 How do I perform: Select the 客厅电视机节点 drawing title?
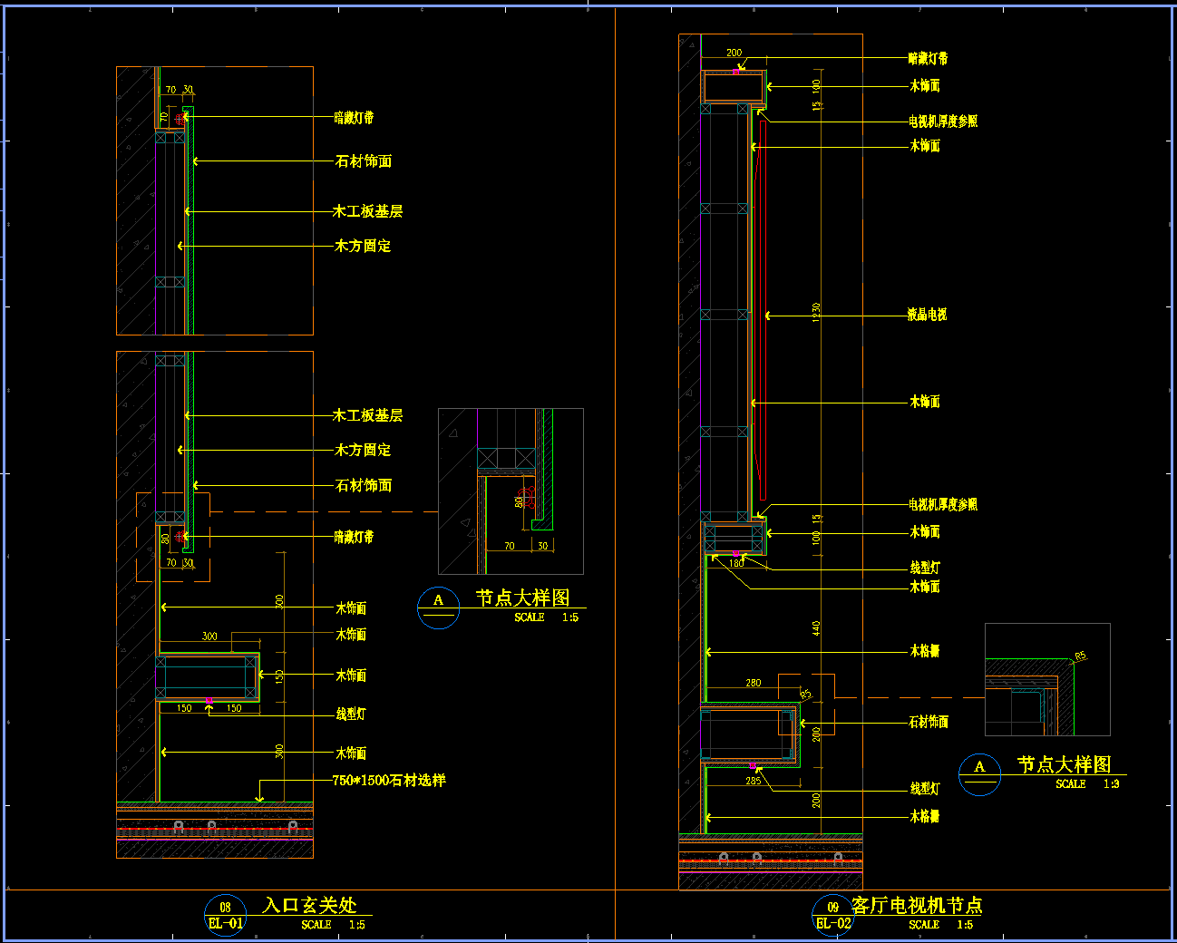917,905
